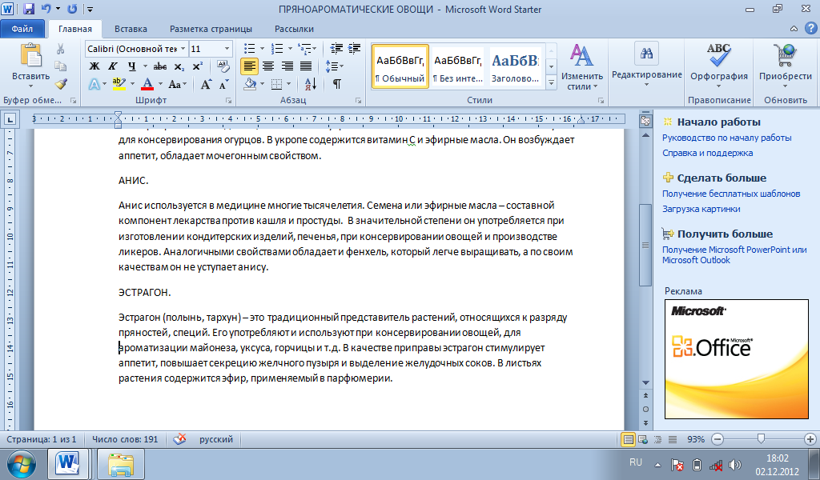Open the Windows Start menu

(22, 464)
